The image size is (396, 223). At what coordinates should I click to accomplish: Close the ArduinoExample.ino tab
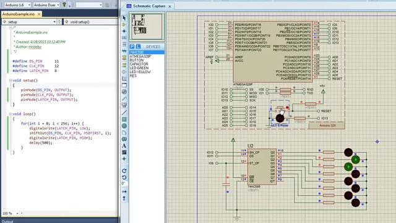39,14
